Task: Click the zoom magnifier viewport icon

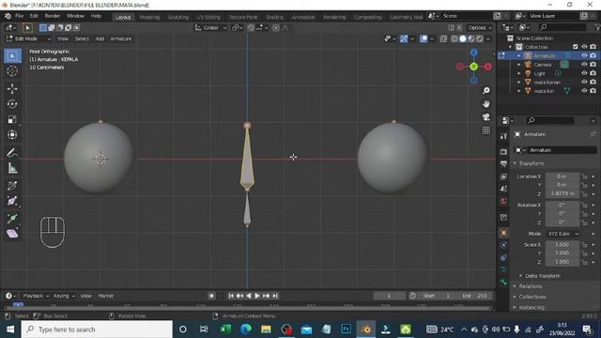Action: click(486, 90)
